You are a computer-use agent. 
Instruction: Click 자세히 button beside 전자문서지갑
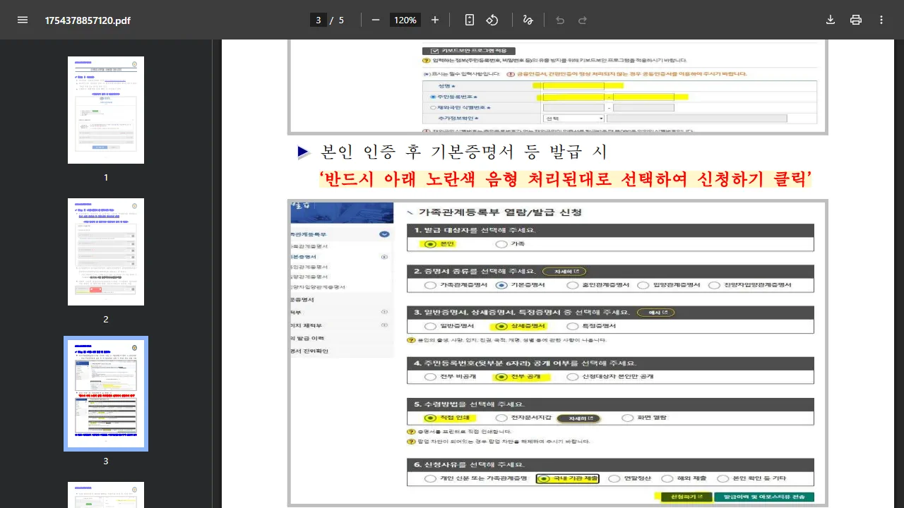pos(579,418)
